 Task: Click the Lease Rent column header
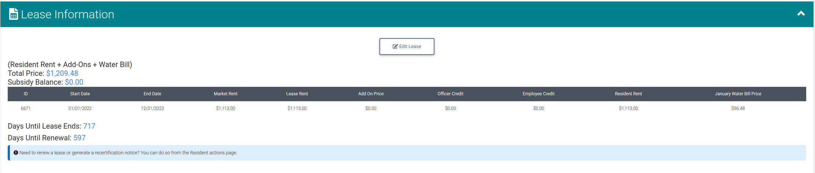pos(297,94)
